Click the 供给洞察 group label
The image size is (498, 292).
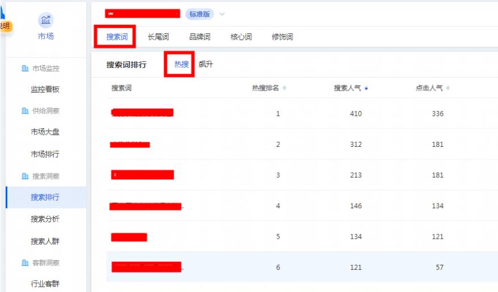46,111
